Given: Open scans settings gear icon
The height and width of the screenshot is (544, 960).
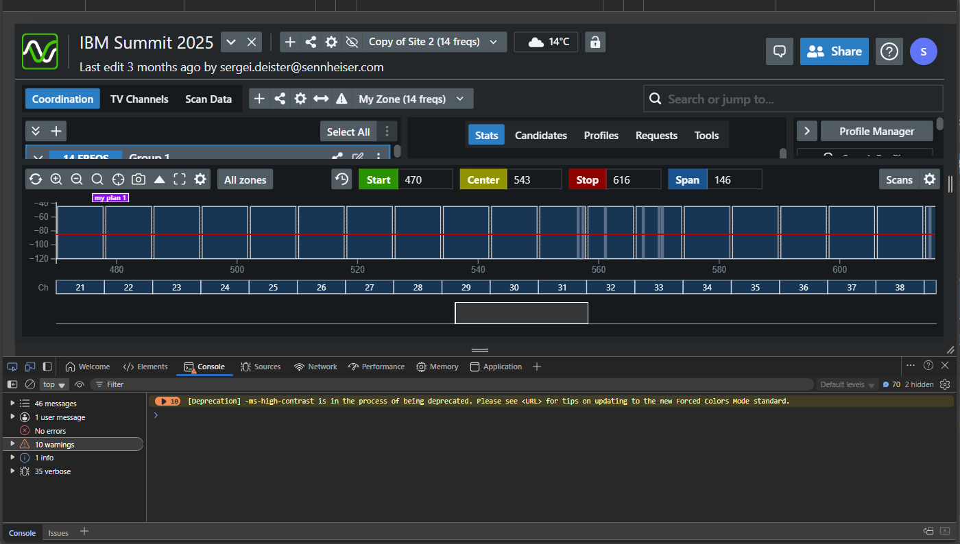Looking at the screenshot, I should coord(930,180).
